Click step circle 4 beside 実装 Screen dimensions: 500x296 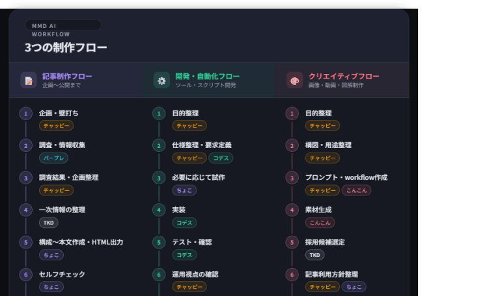pos(159,210)
